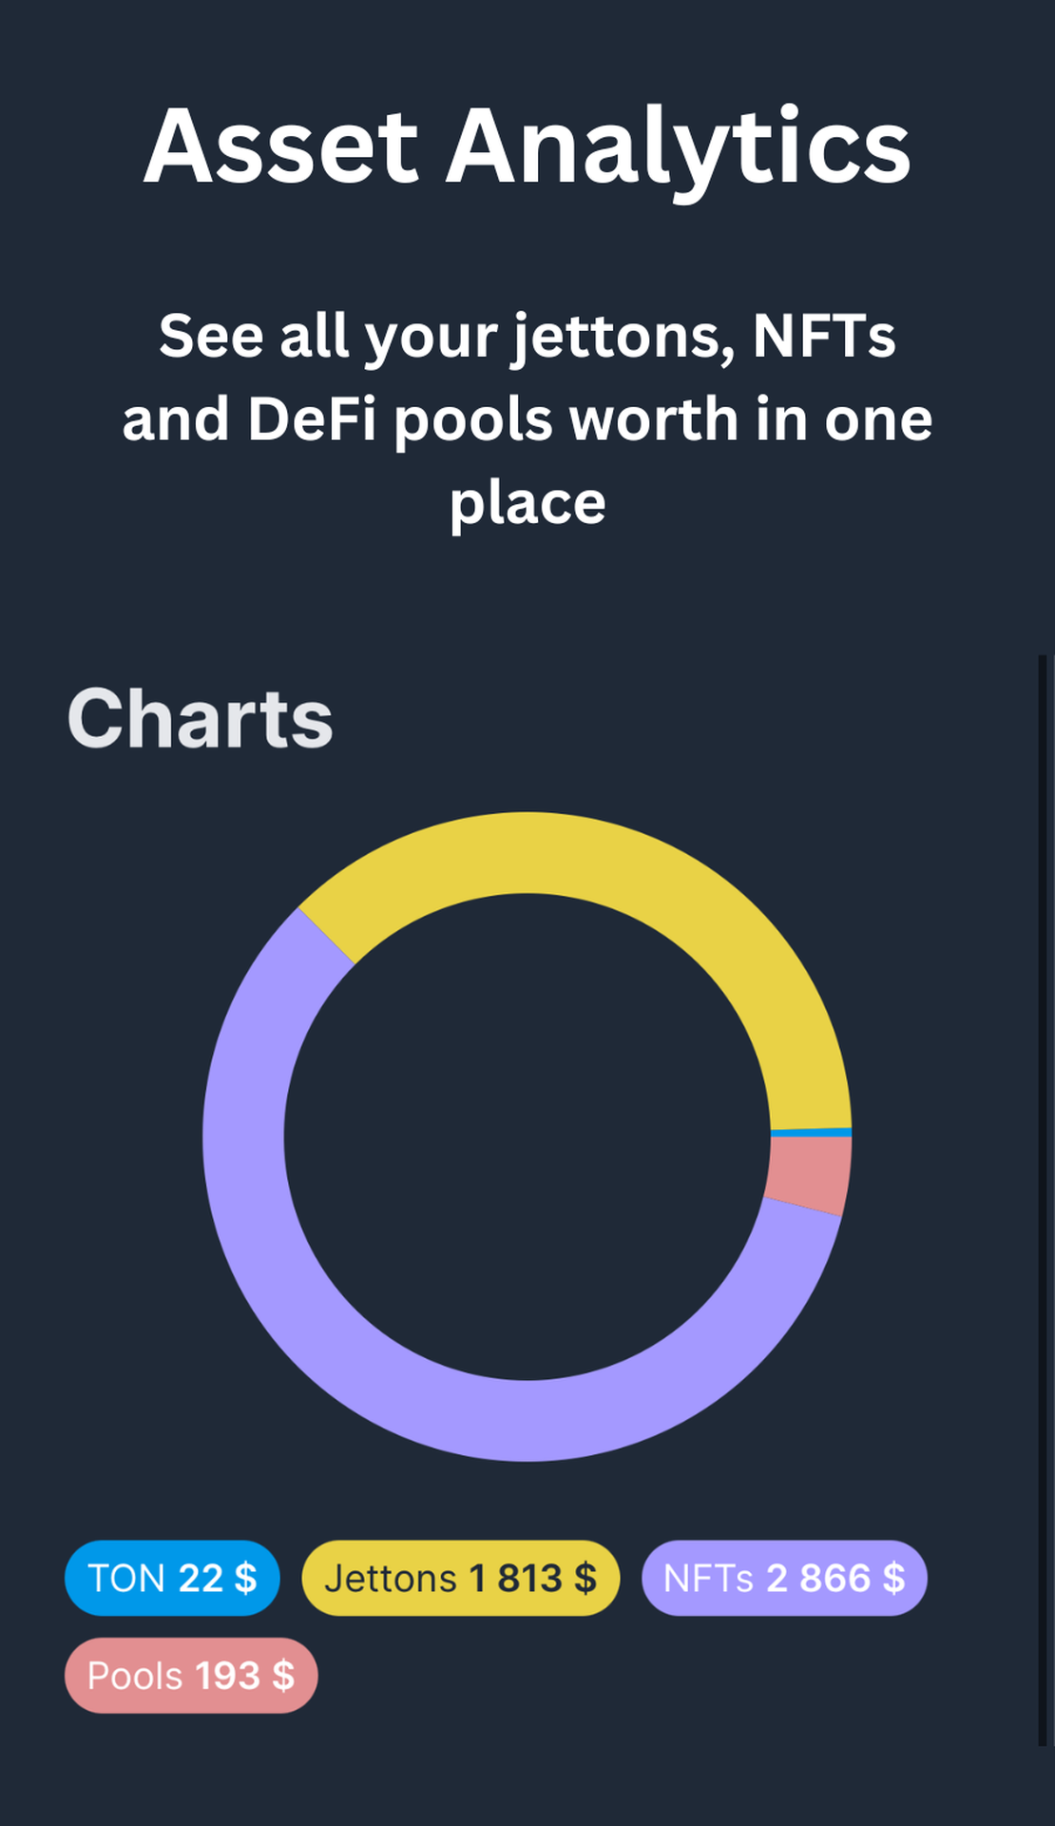This screenshot has height=1826, width=1055.
Task: Click the empty center of the donut chart
Action: pyautogui.click(x=527, y=1136)
